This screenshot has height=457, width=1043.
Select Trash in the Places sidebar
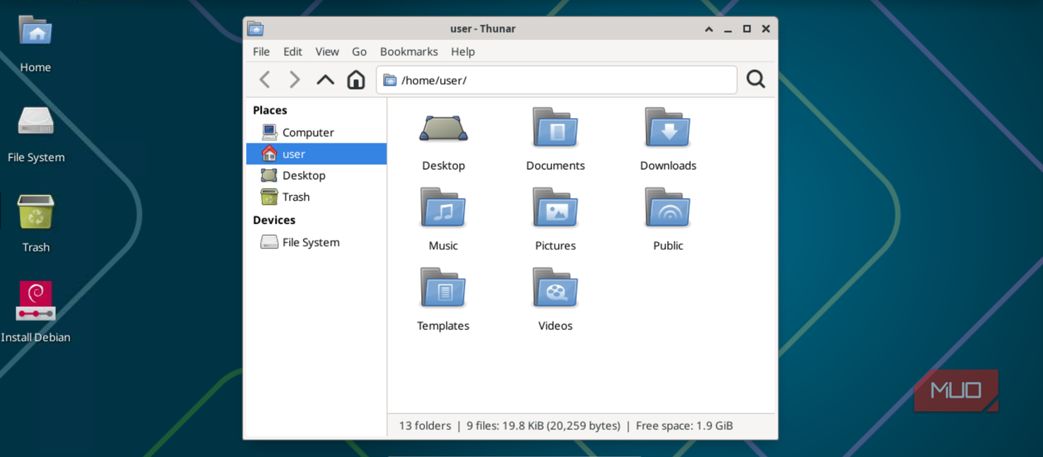click(317, 197)
